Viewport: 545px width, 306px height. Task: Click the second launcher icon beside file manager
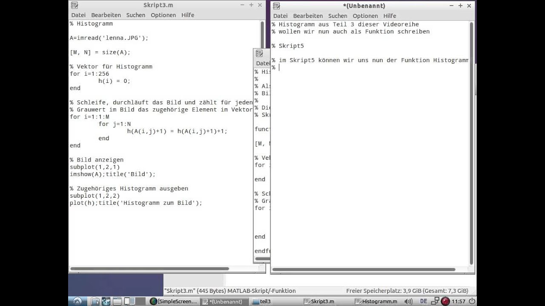point(106,301)
